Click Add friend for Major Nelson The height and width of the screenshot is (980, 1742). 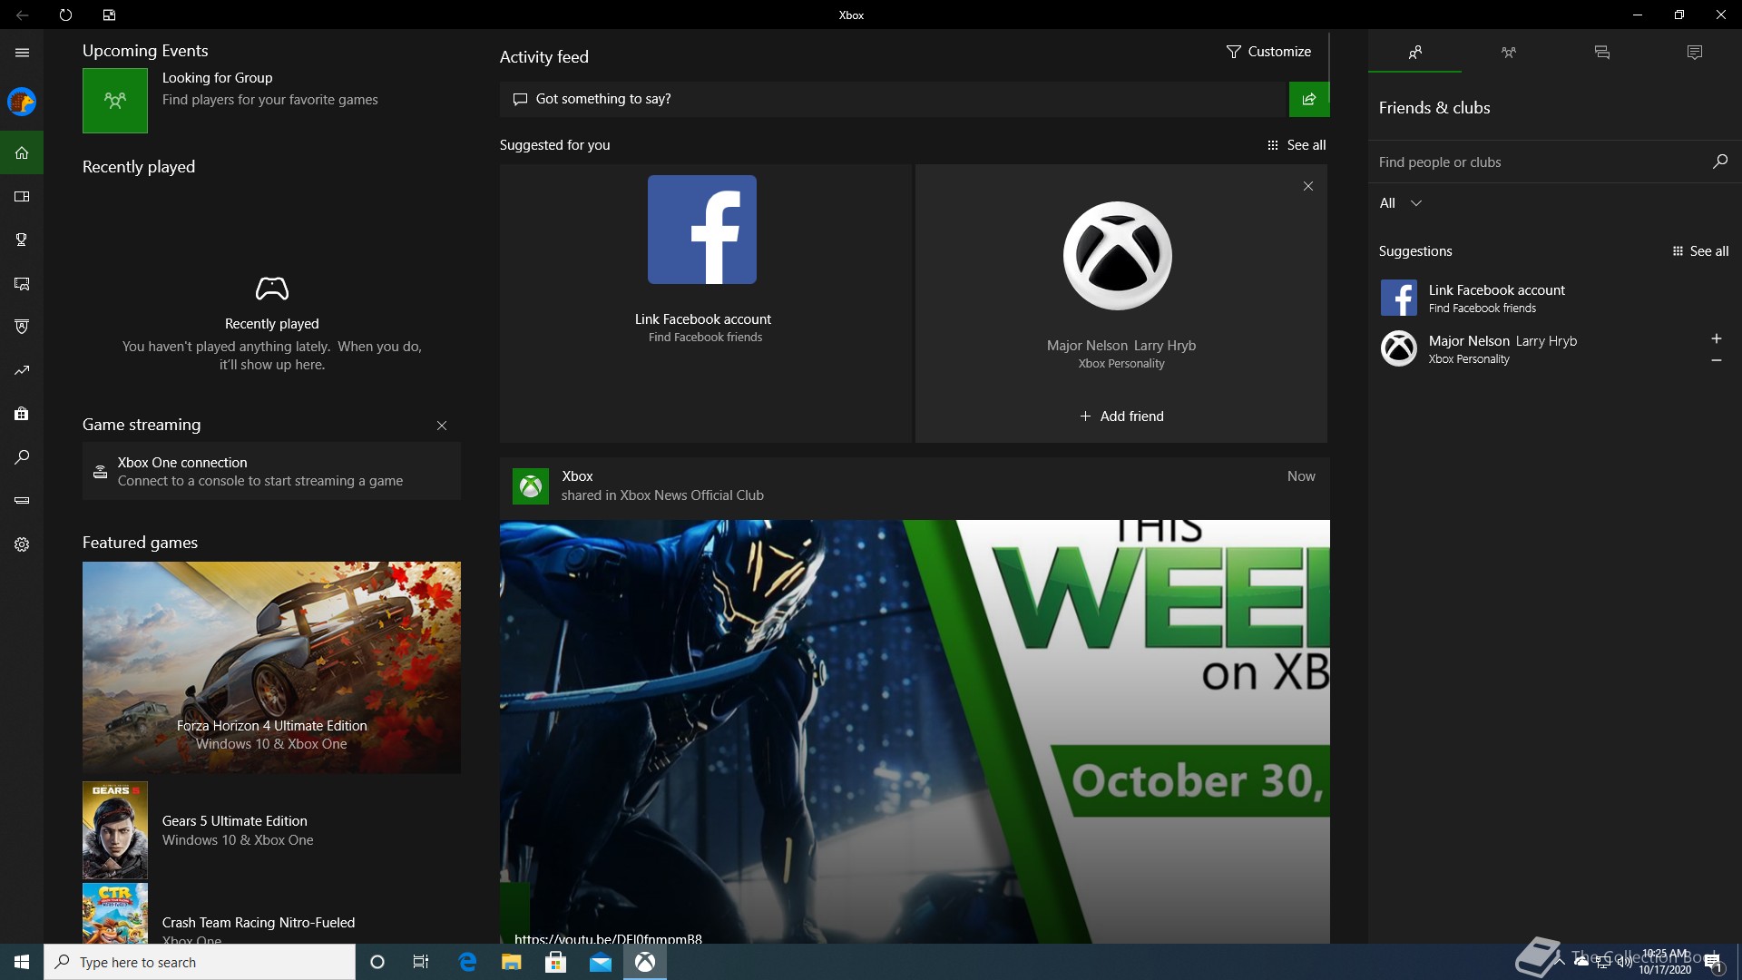(1121, 416)
